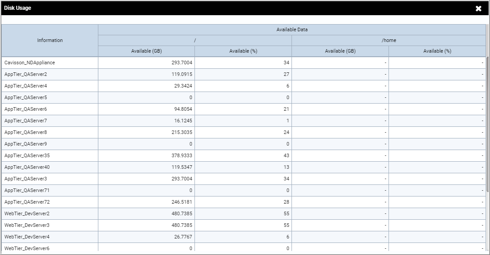Click the 24 percent value
This screenshot has width=490, height=255.
tap(286, 132)
